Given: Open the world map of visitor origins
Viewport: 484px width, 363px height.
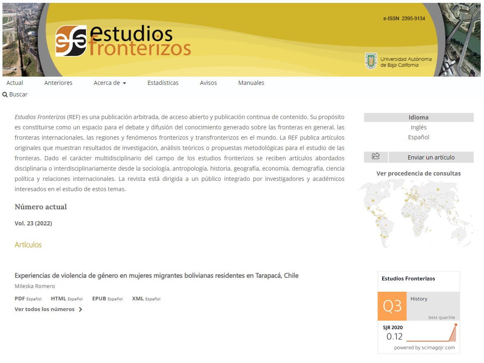Looking at the screenshot, I should click(418, 213).
